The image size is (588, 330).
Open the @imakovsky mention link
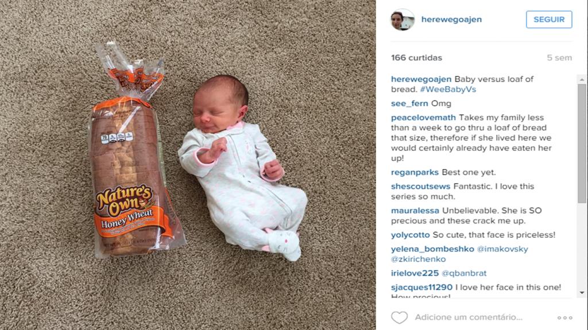coord(502,249)
